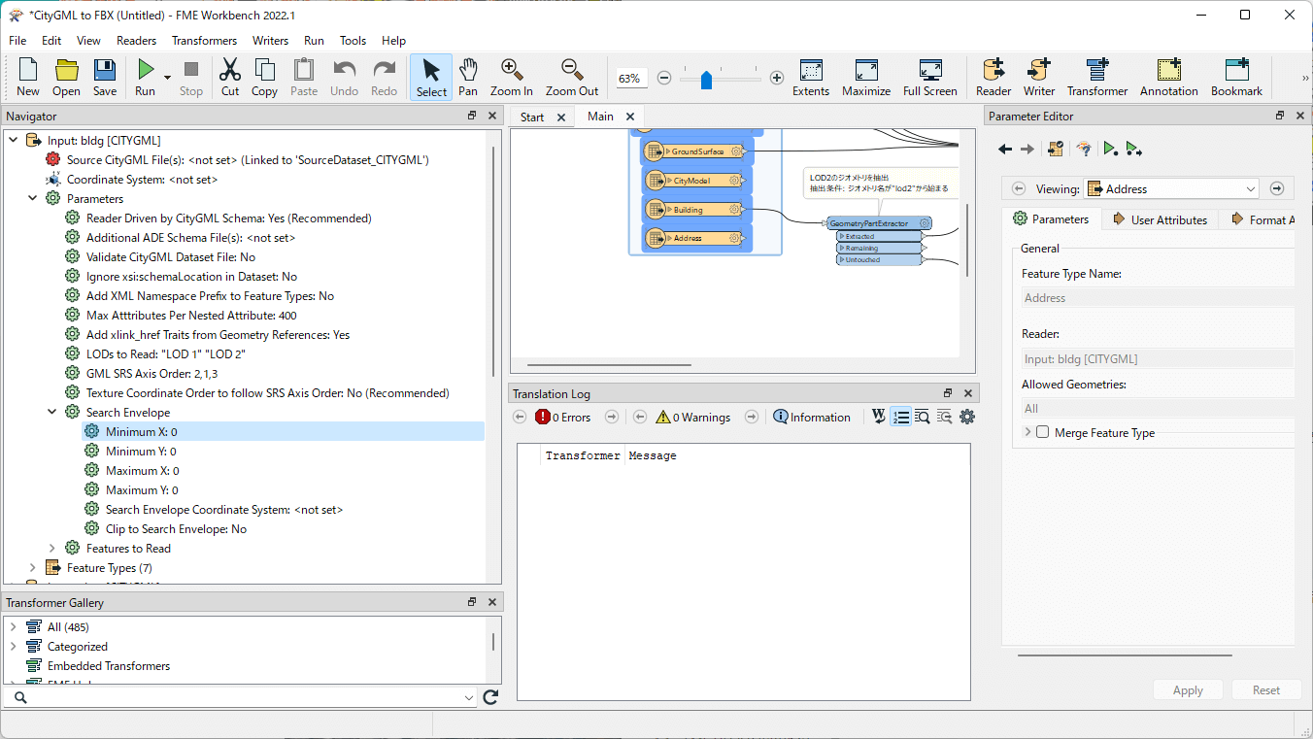Expand the Feature Types (7) node

tap(32, 567)
